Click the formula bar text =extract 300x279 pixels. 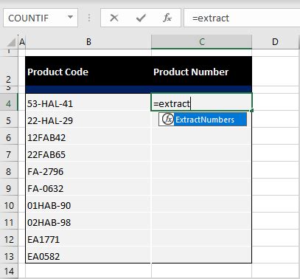(x=211, y=18)
